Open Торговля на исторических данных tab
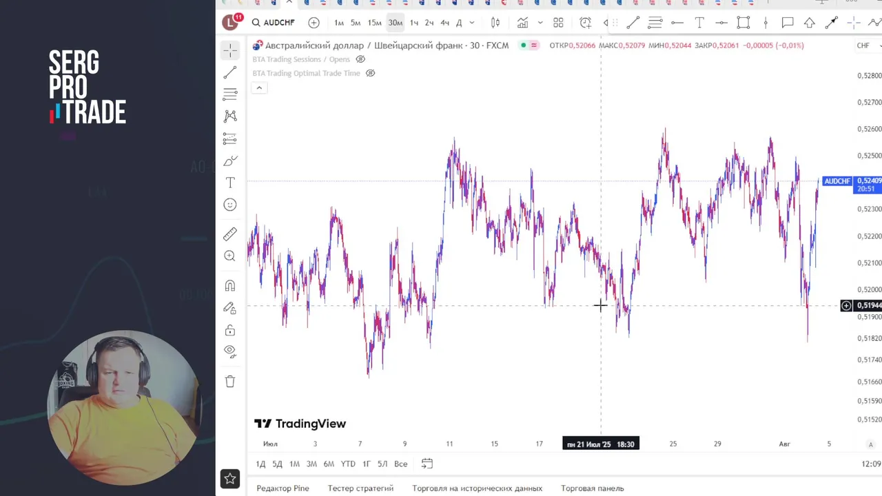 click(478, 488)
